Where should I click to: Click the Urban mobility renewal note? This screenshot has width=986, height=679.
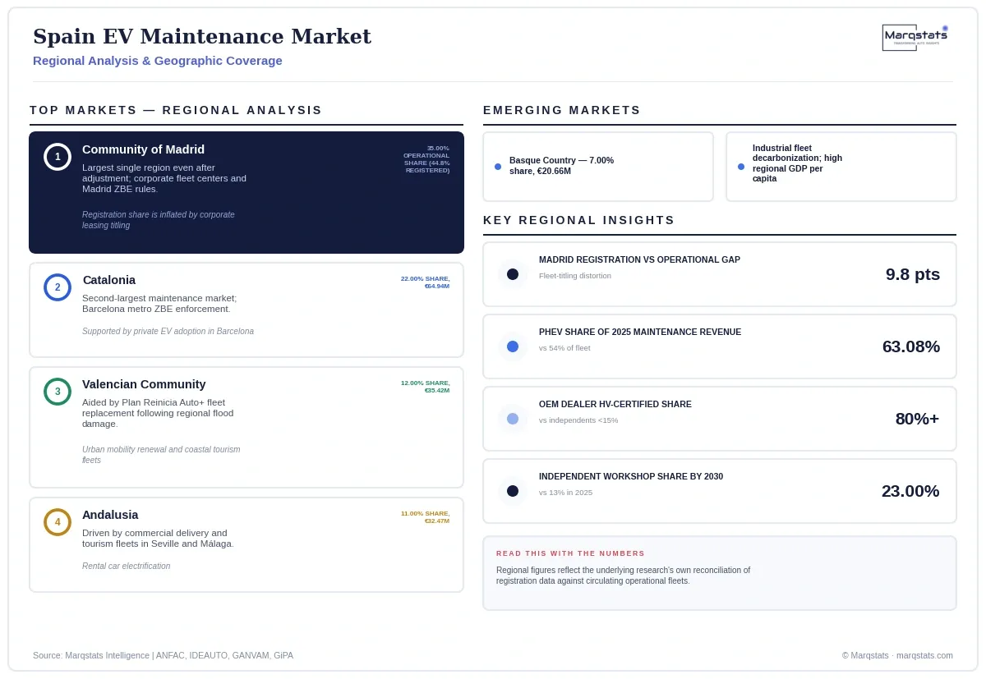161,455
